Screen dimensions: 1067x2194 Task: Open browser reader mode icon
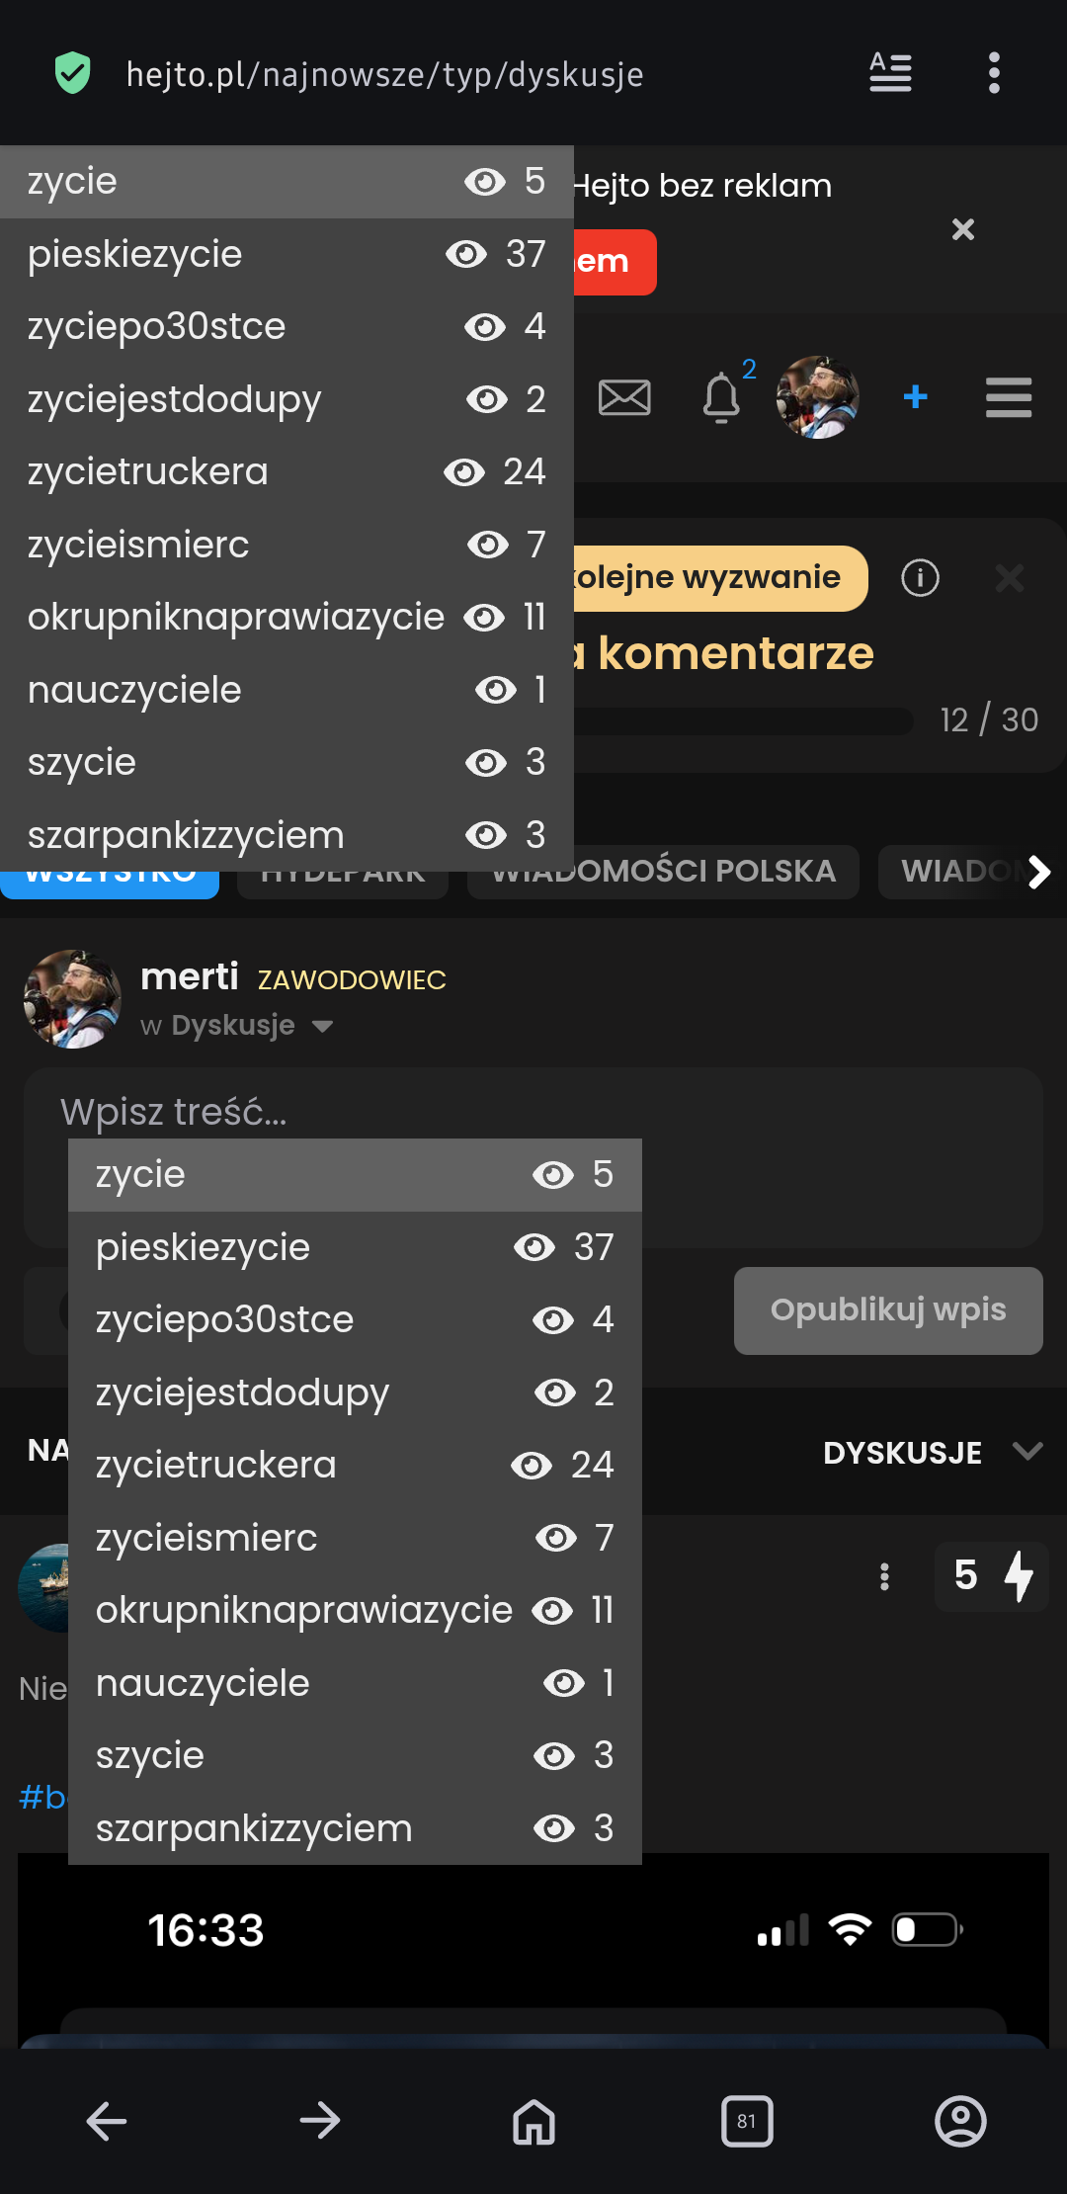(890, 72)
